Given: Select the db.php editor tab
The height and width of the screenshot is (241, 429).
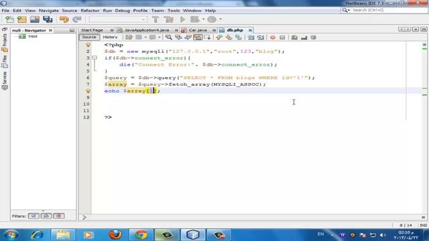Looking at the screenshot, I should tap(235, 30).
